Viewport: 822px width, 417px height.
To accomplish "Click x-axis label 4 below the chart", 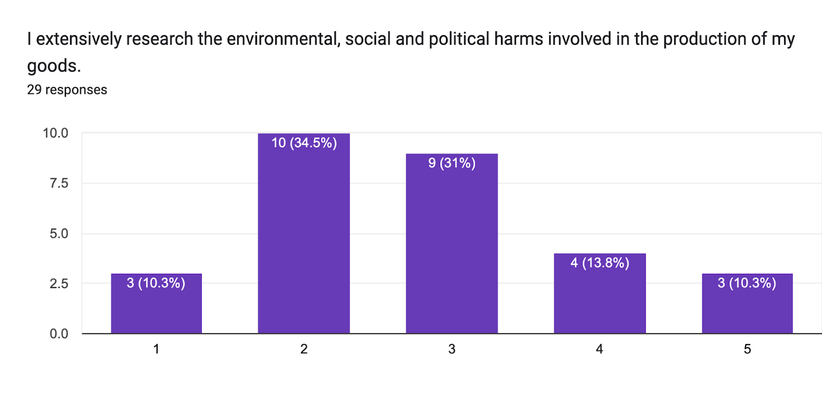I will pos(599,349).
